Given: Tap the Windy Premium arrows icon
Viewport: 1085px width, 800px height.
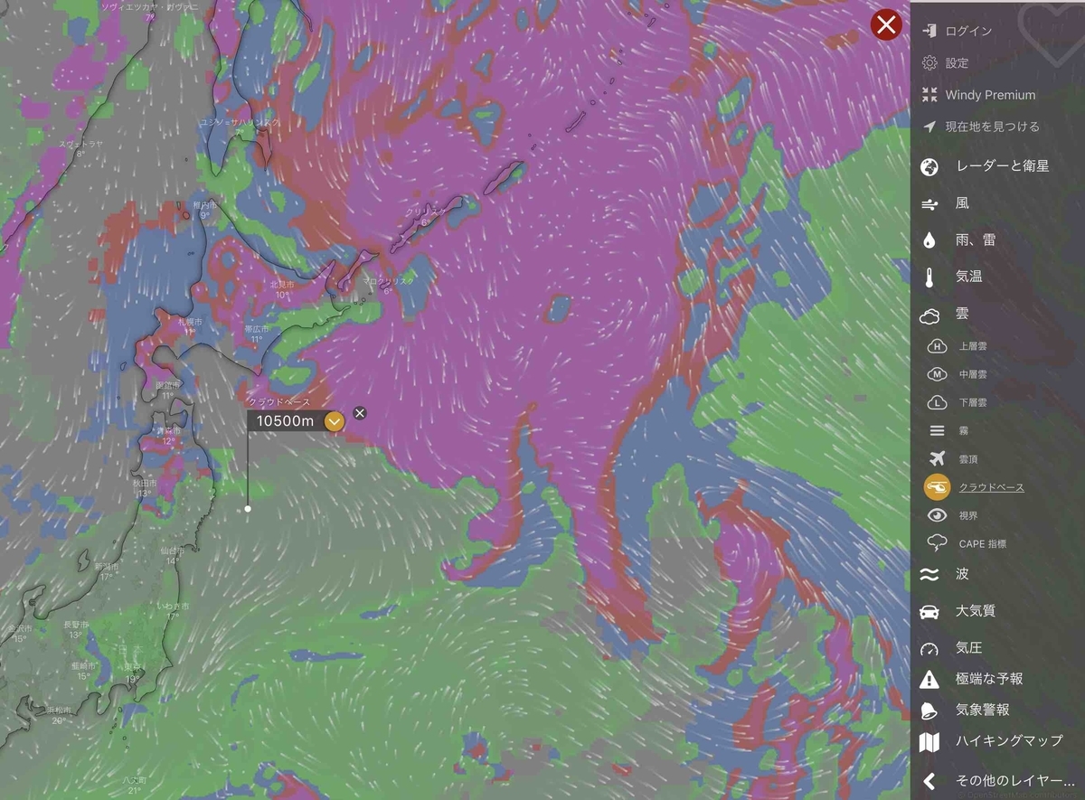Looking at the screenshot, I should 929,95.
